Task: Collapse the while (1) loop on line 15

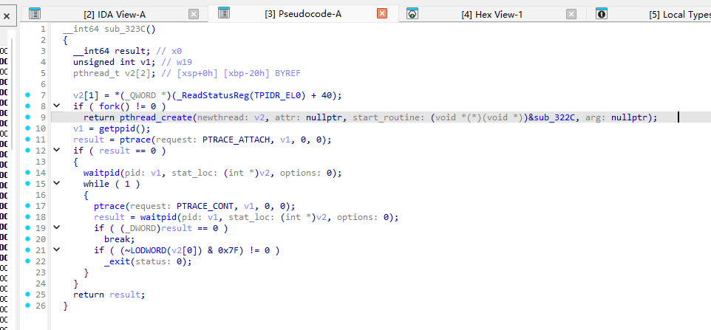Action: click(57, 183)
